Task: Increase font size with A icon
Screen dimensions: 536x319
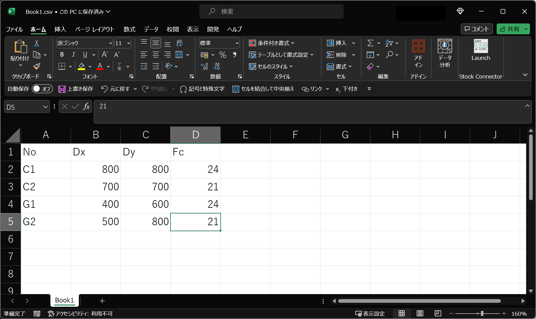Action: tap(105, 54)
